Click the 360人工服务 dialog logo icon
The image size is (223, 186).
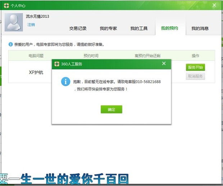(57, 64)
